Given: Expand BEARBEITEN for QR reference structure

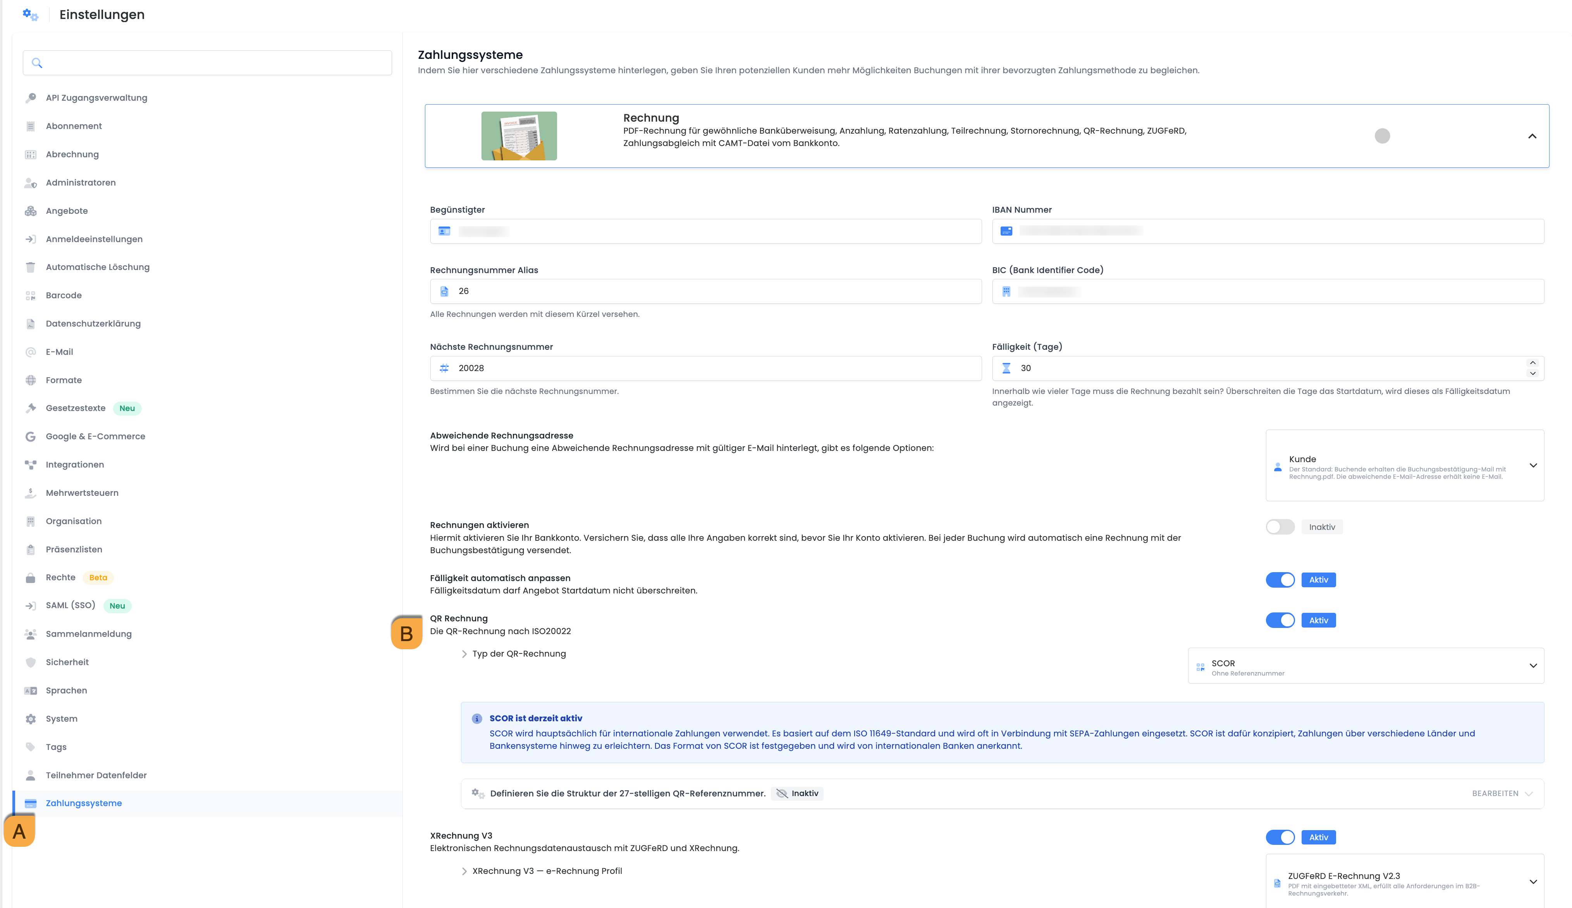Looking at the screenshot, I should tap(1501, 794).
